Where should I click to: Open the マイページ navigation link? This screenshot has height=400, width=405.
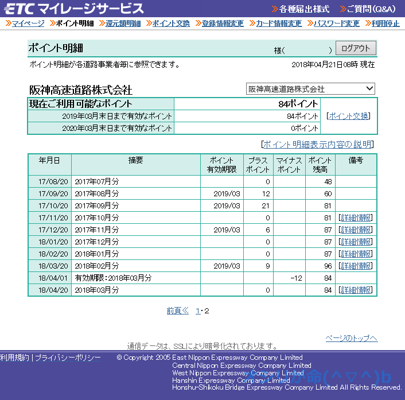28,24
